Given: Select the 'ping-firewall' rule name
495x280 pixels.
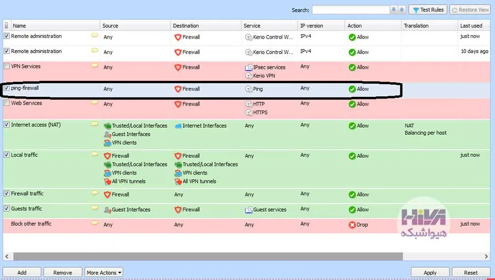Looking at the screenshot, I should (25, 88).
